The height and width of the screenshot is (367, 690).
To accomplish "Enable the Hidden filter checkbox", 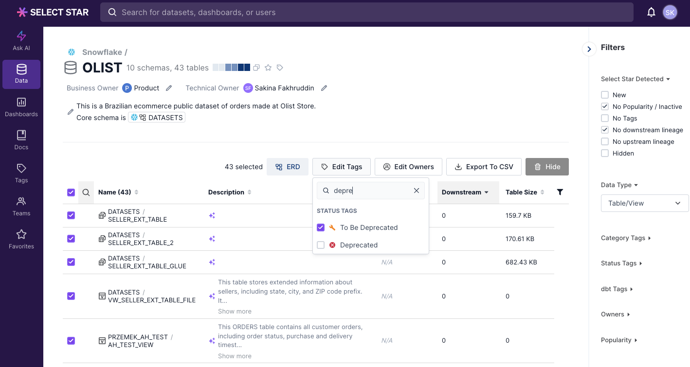I will click(605, 153).
